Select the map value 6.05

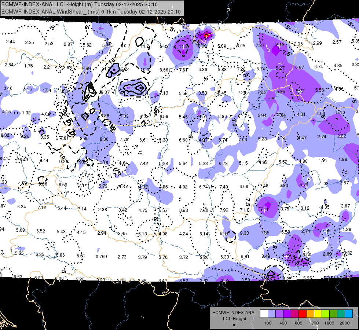[x=241, y=46]
